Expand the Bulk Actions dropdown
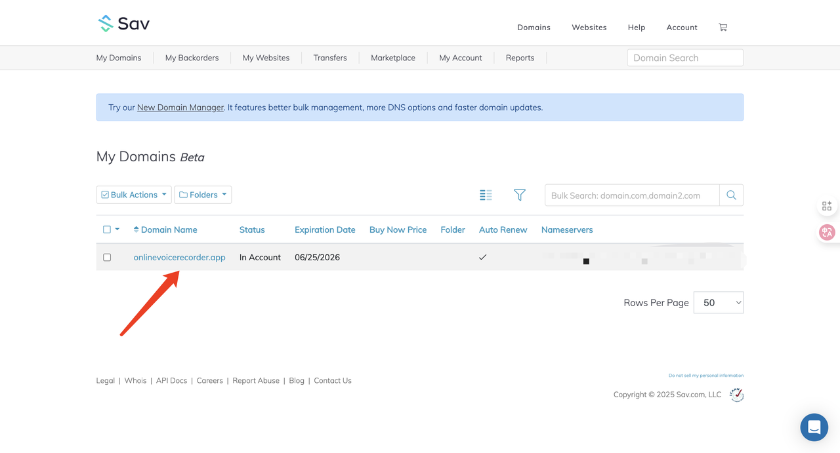This screenshot has height=453, width=840. 134,195
